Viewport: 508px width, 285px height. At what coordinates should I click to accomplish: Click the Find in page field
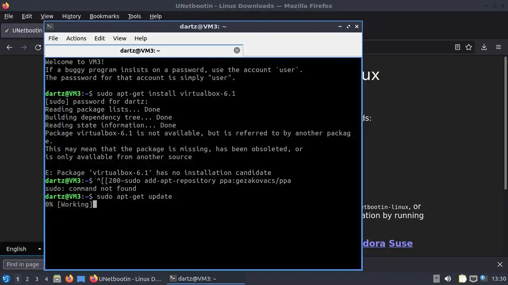click(23, 264)
